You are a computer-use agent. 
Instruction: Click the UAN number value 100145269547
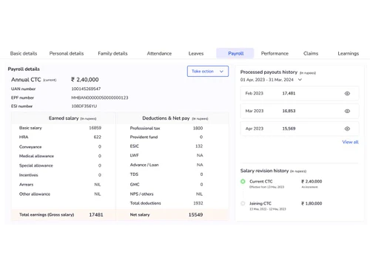tap(86, 89)
